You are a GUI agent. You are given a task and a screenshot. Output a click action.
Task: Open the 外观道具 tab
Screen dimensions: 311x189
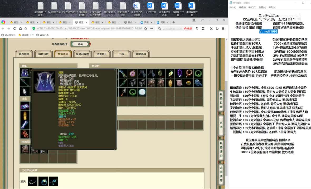click(x=141, y=54)
